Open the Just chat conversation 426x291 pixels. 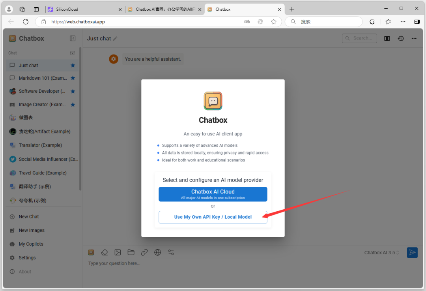(42, 65)
